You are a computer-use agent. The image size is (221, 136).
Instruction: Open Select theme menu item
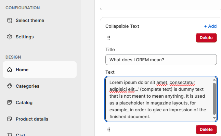40,20
